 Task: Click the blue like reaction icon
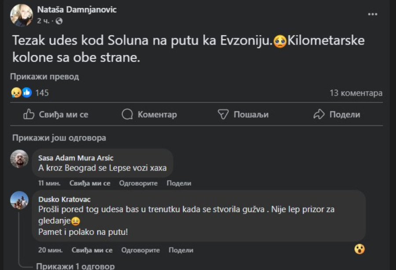coord(26,93)
